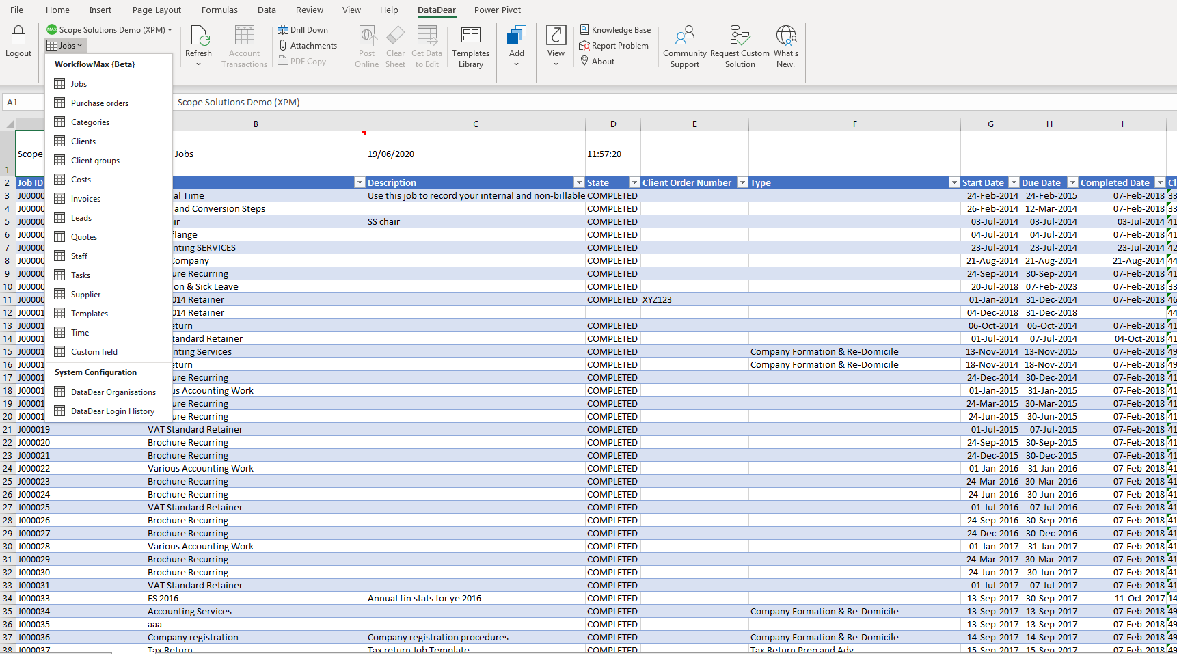Image resolution: width=1177 pixels, height=654 pixels.
Task: Open DataDear Login History
Action: 109,411
